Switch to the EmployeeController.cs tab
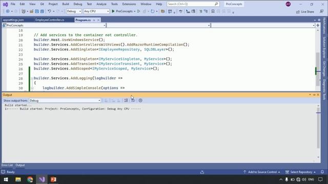Image resolution: width=328 pixels, height=184 pixels. 50,20
